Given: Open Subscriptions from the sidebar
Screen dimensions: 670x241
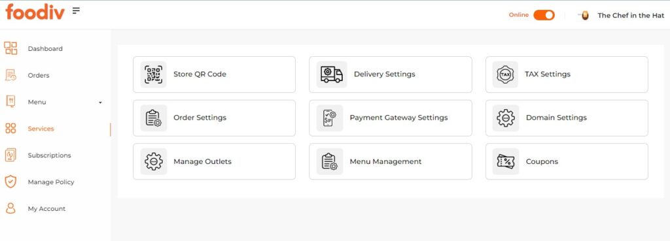Looking at the screenshot, I should (50, 155).
